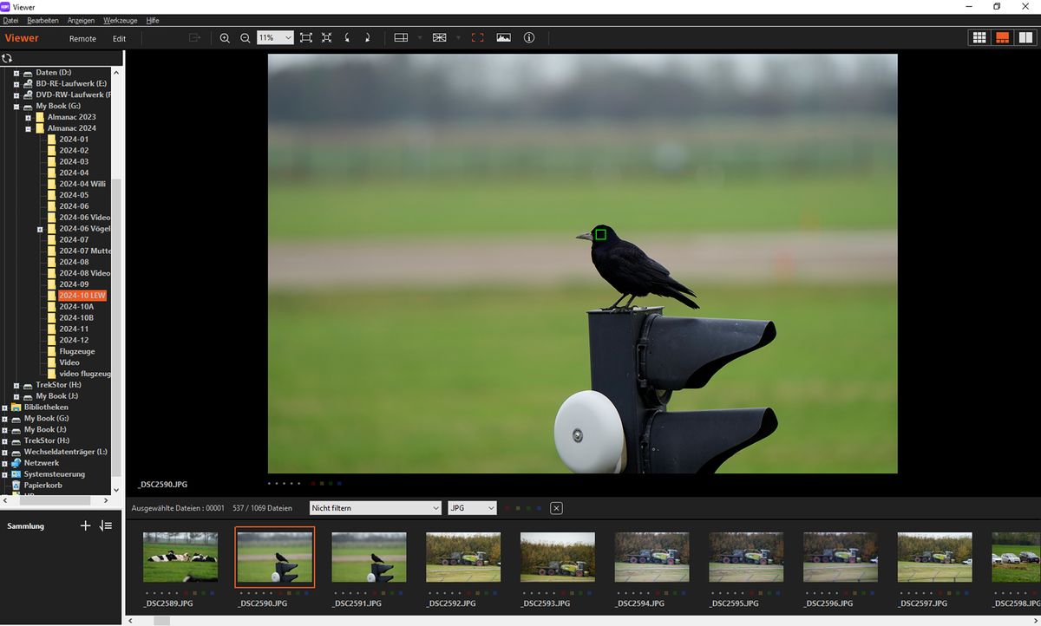Rotate the image clockwise
1041x626 pixels.
point(368,38)
